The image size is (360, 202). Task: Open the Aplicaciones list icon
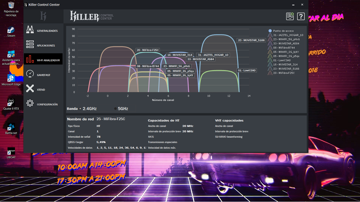(x=30, y=44)
